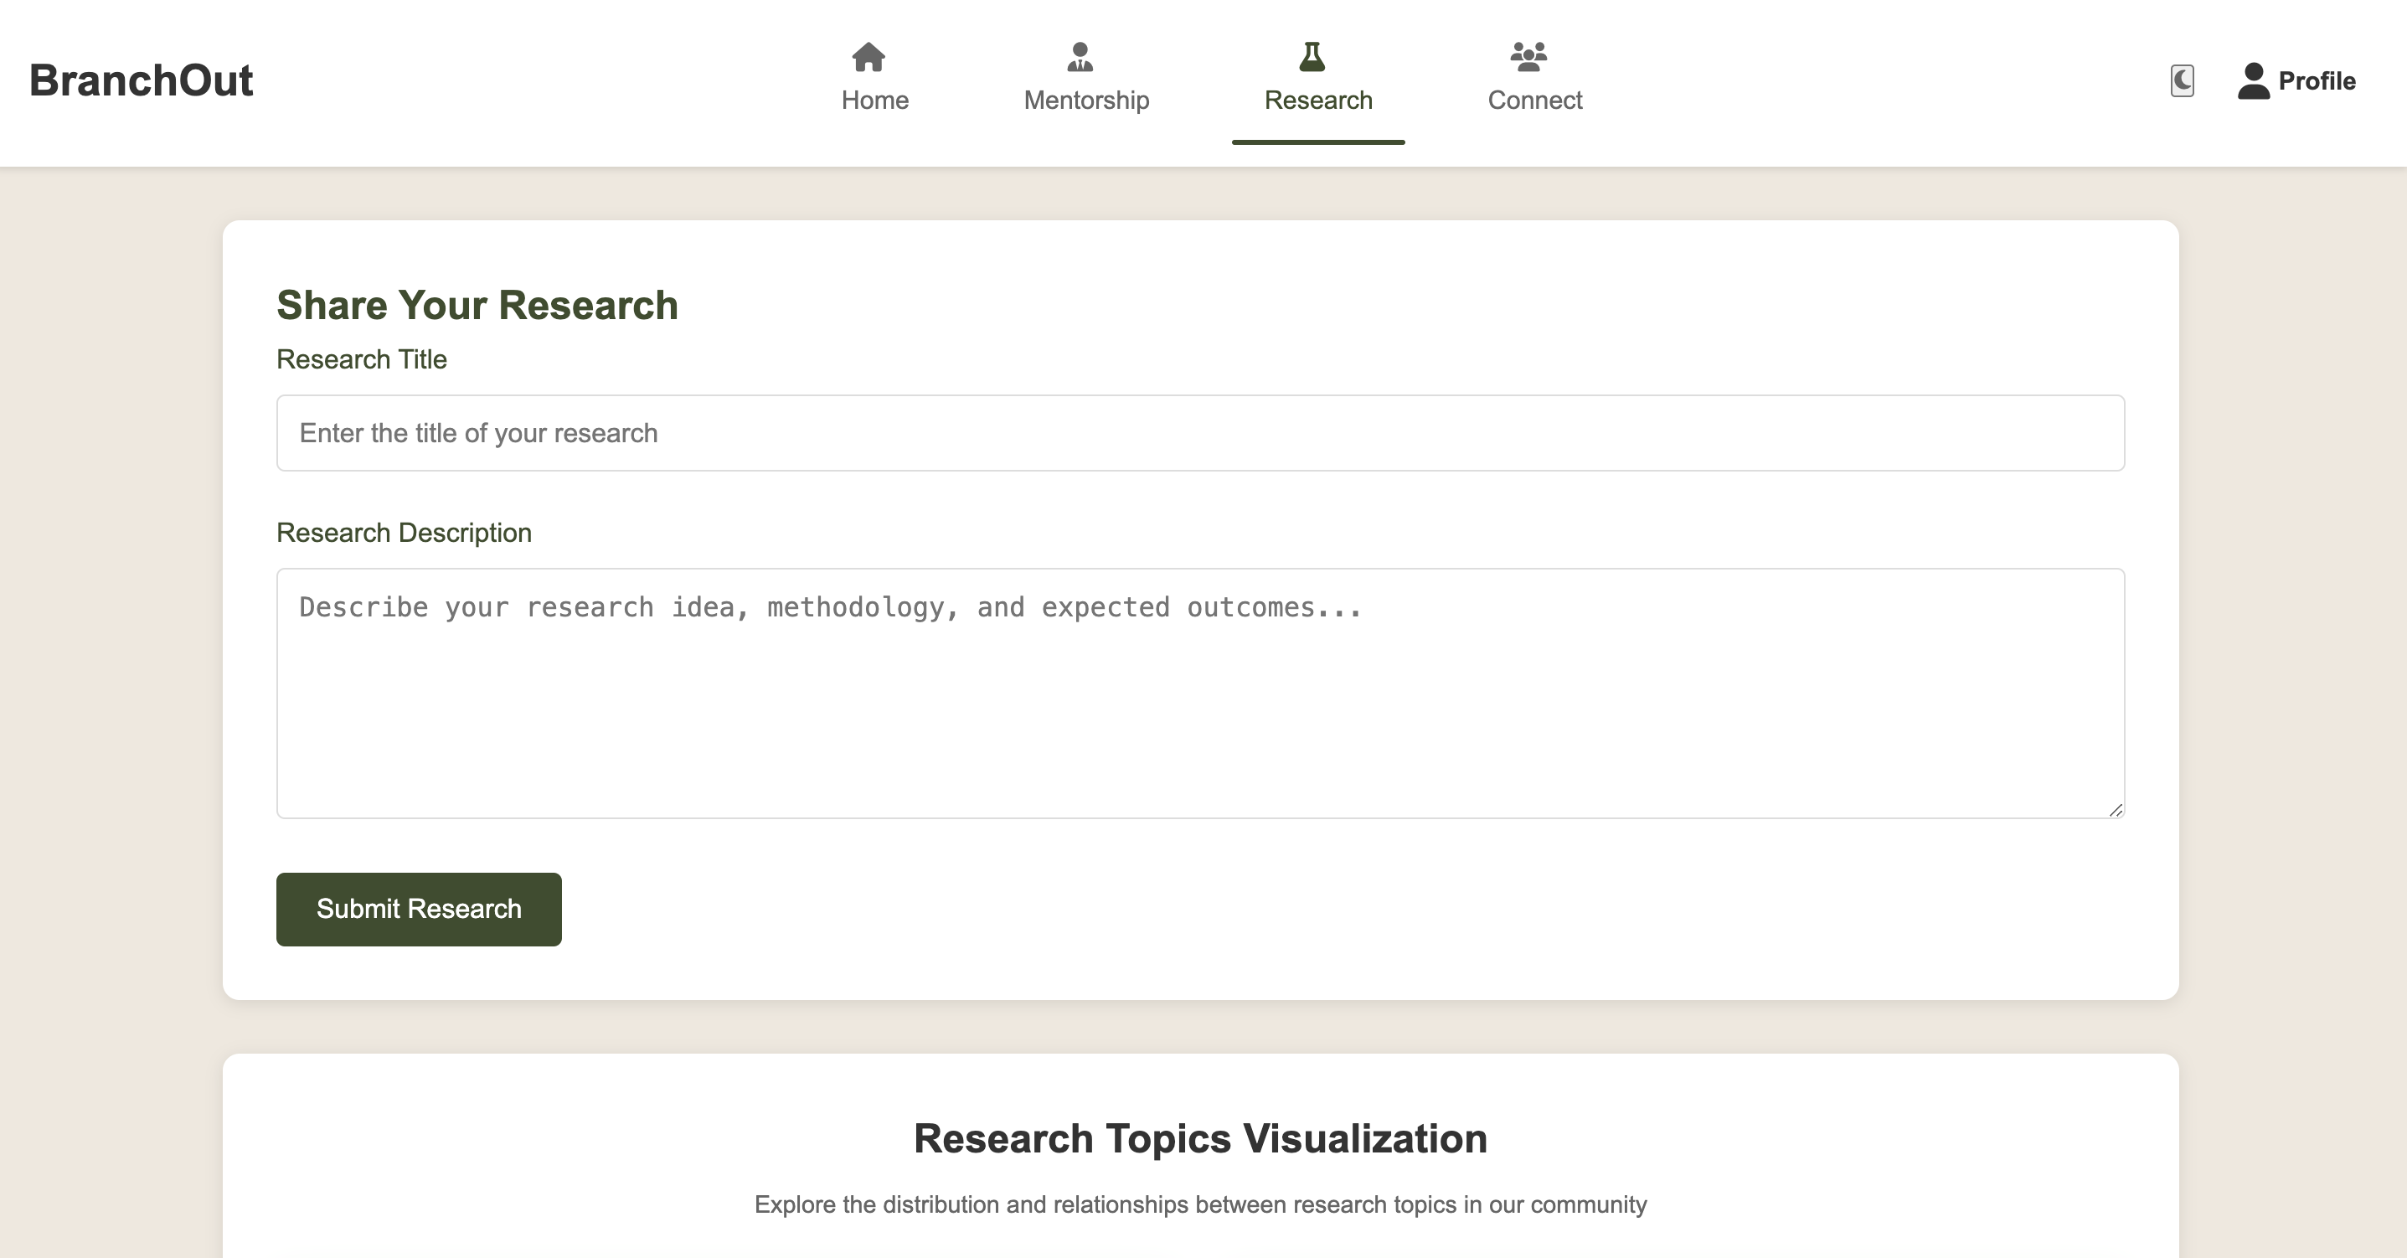
Task: Click the Connect people group icon
Action: click(1528, 57)
